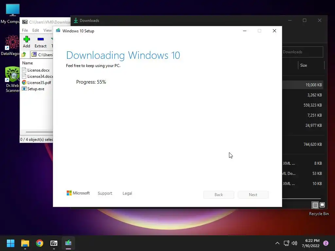Viewport: 335px width, 251px height.
Task: Click the 7-Zip title bar icon
Action: click(x=25, y=22)
